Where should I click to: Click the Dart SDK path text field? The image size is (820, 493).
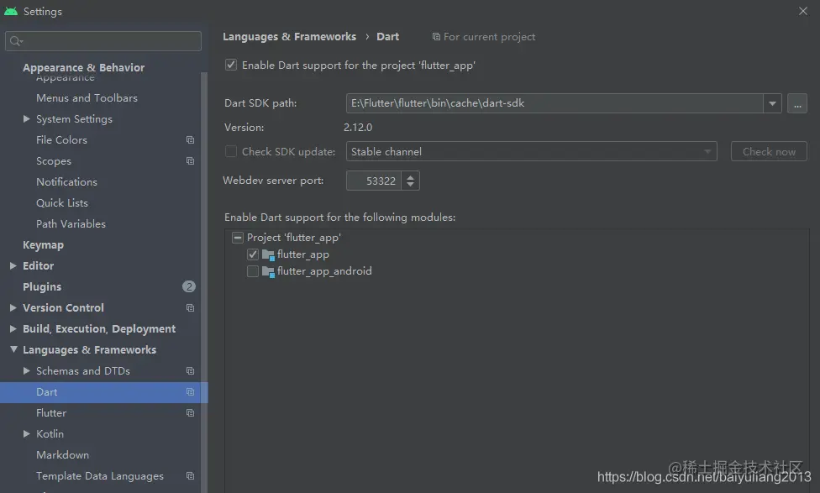[x=555, y=103]
